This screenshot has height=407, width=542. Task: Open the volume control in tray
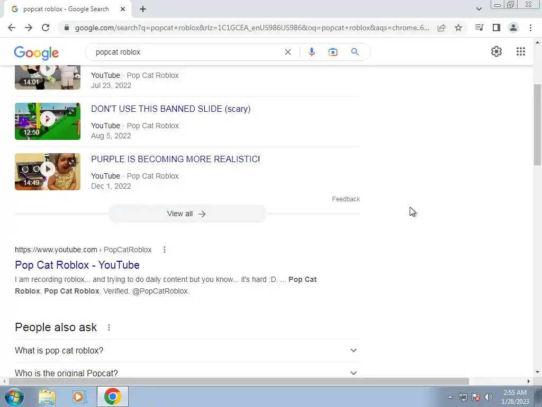click(489, 397)
